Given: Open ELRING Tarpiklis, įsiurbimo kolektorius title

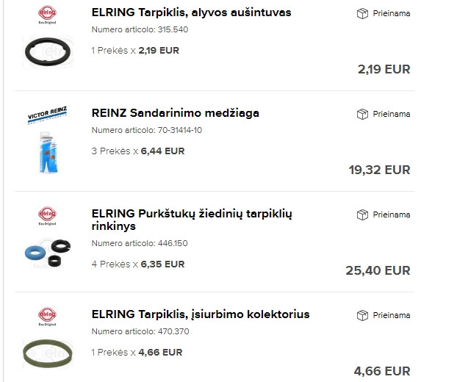Looking at the screenshot, I should 201,314.
